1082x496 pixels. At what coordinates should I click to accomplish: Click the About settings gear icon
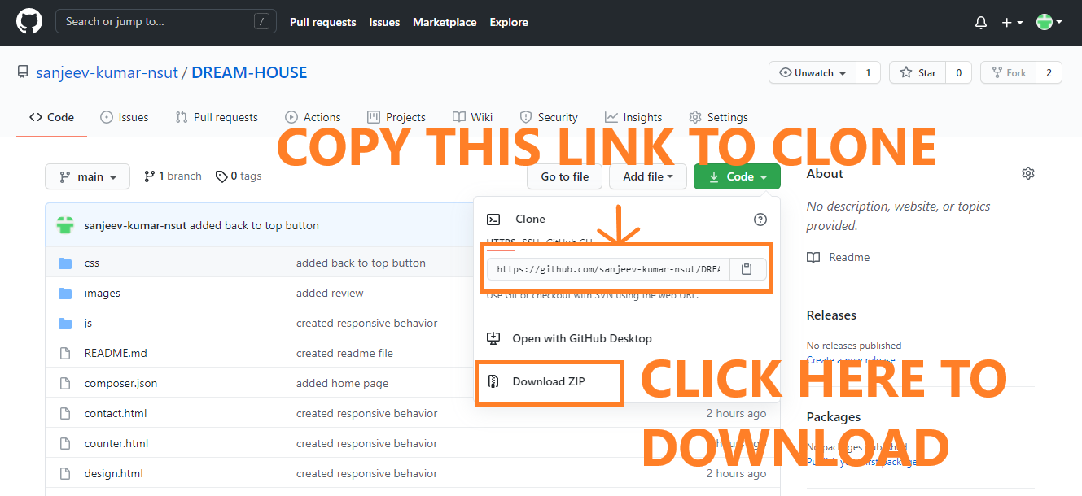tap(1028, 173)
